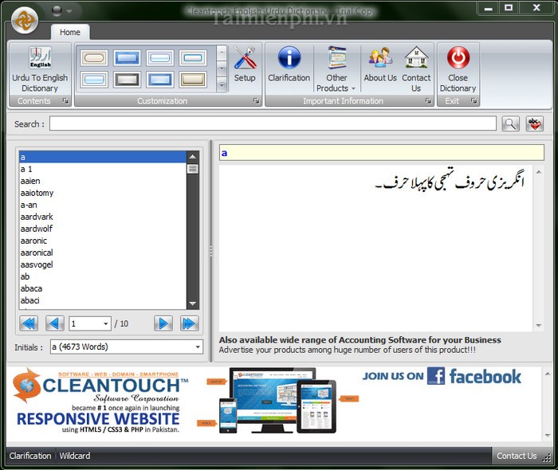Select the word 'a-an' in list
Screen dimensions: 558x470
[x=103, y=205]
